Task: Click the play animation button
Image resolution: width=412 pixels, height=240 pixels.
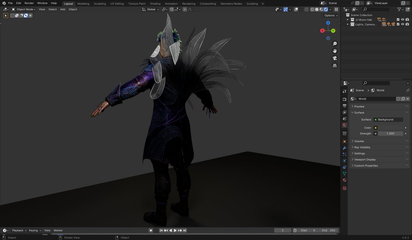Action: click(175, 230)
